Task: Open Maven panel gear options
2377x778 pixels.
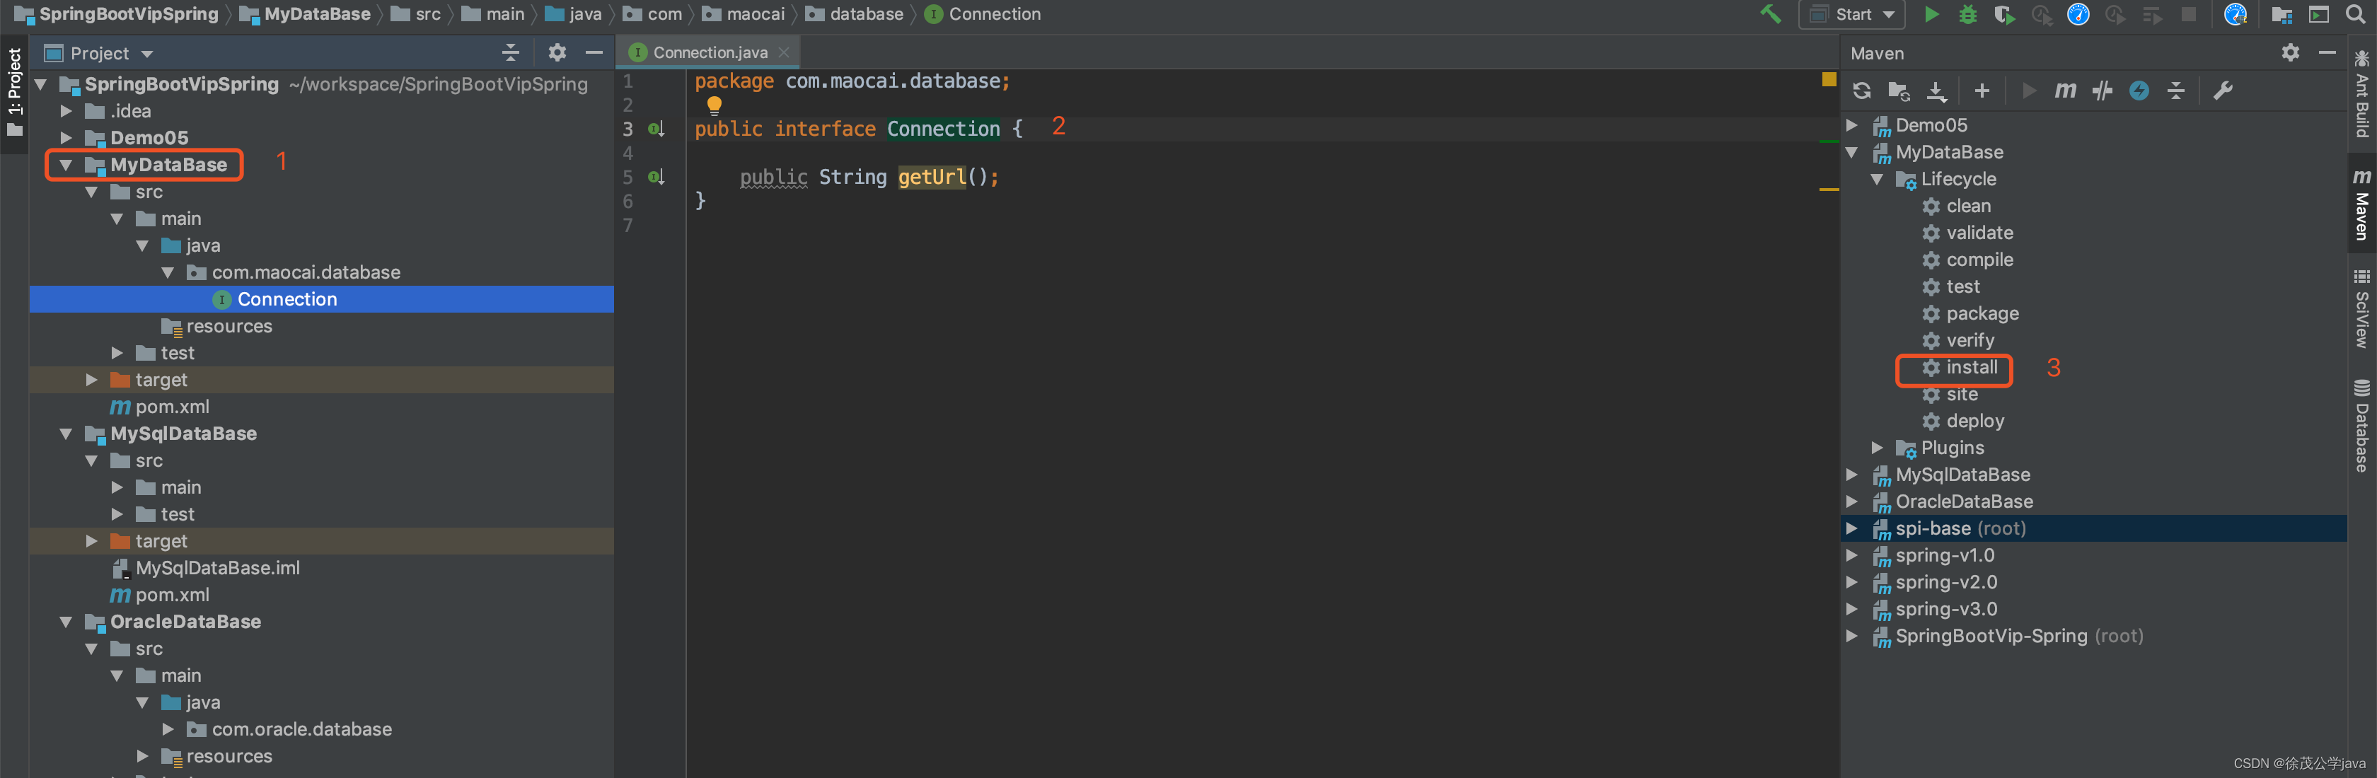Action: (2289, 52)
